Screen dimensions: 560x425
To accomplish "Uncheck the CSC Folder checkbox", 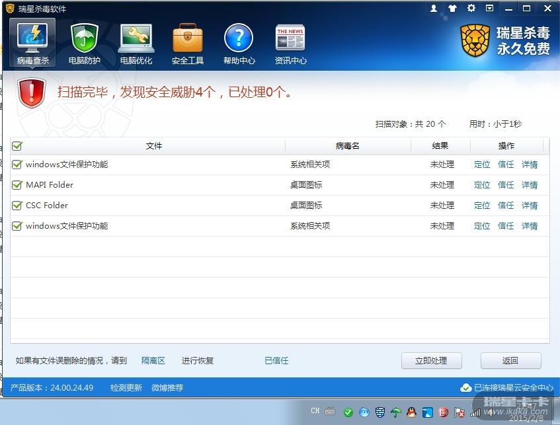I will tap(17, 206).
